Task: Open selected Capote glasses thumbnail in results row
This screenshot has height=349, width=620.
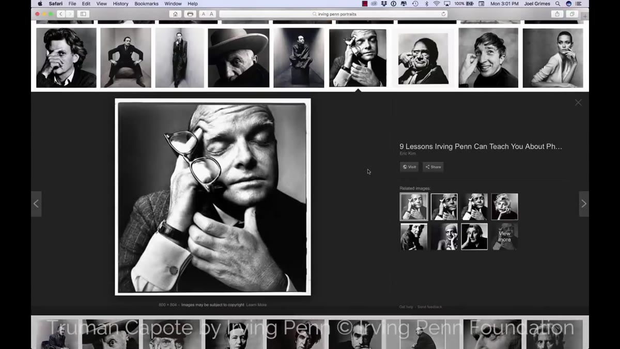Action: coord(358,57)
